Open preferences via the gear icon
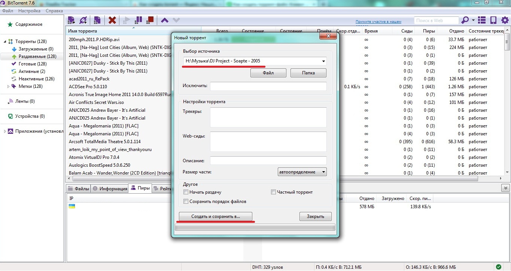This screenshot has width=511, height=271. tap(504, 20)
